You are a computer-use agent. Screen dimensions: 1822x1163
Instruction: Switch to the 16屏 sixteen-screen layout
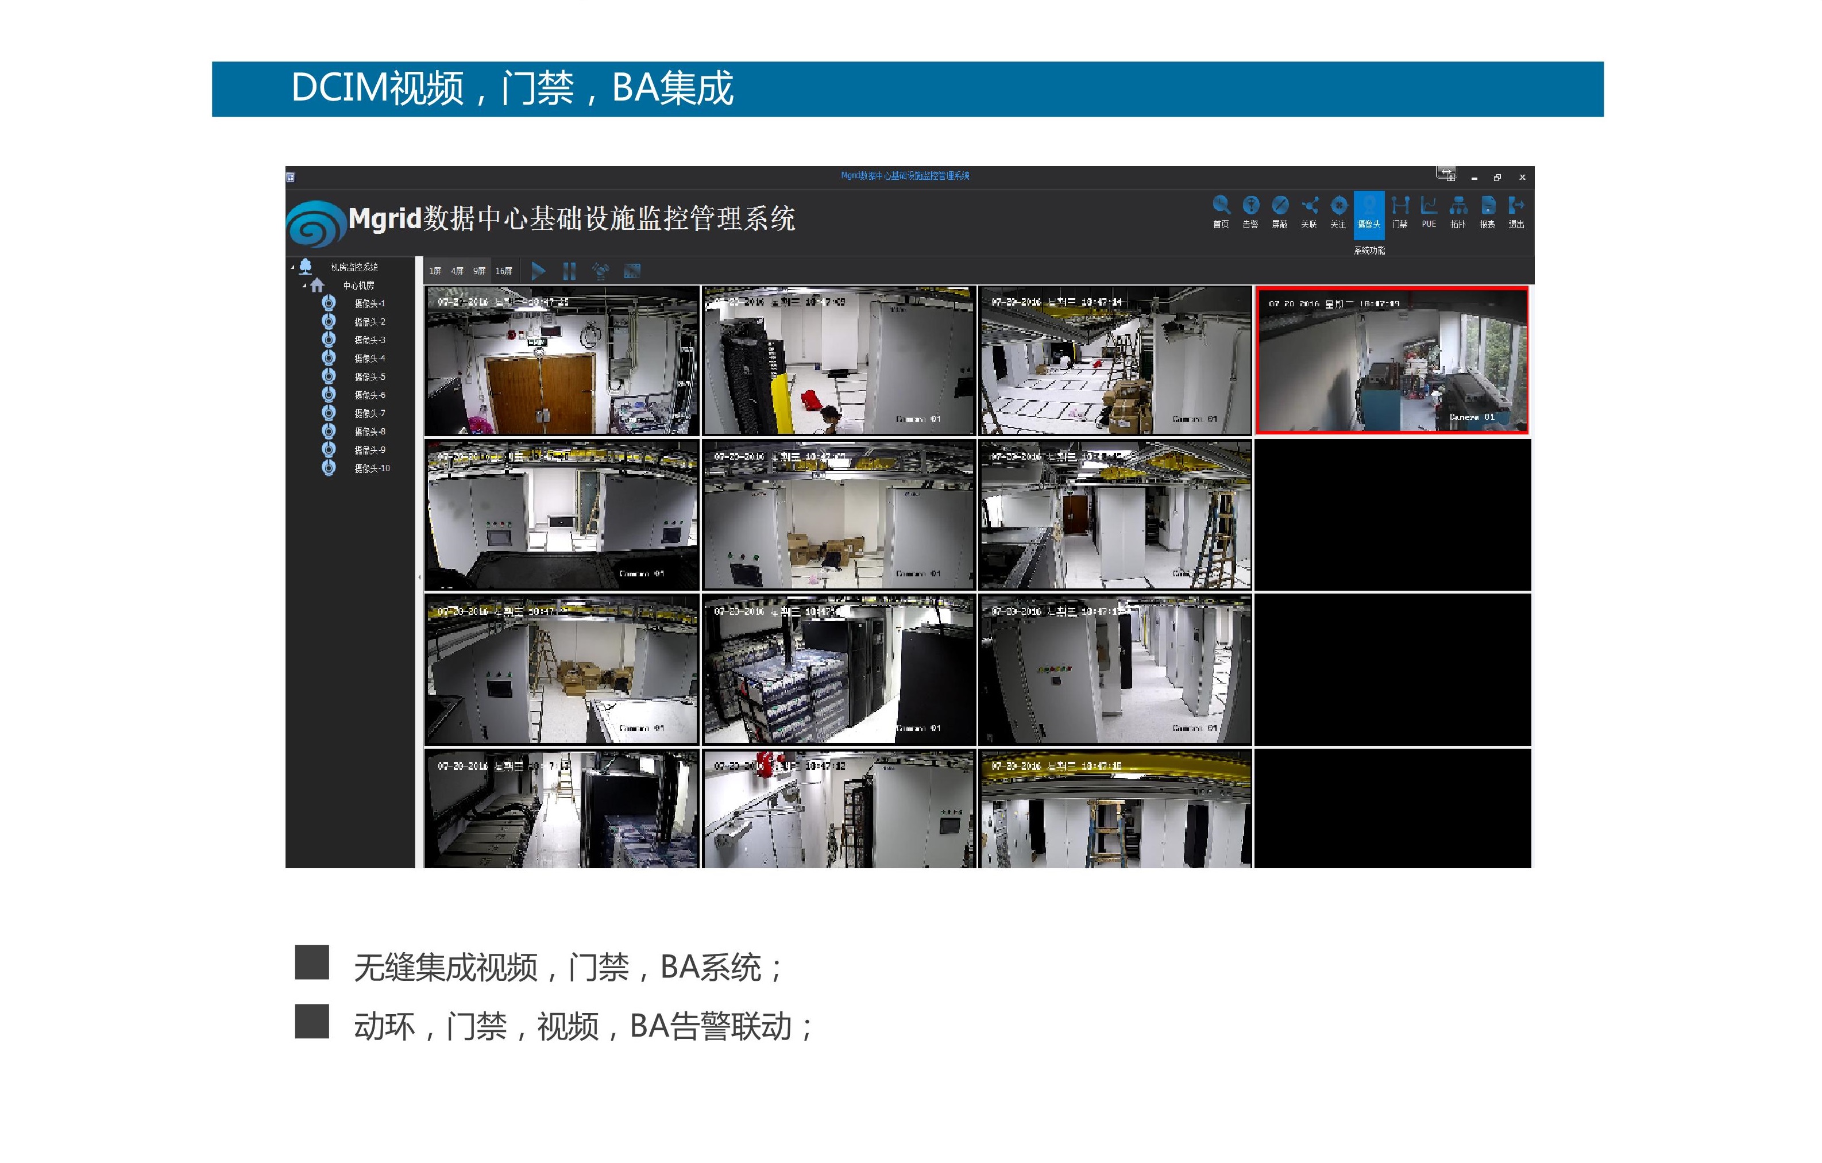[x=504, y=271]
